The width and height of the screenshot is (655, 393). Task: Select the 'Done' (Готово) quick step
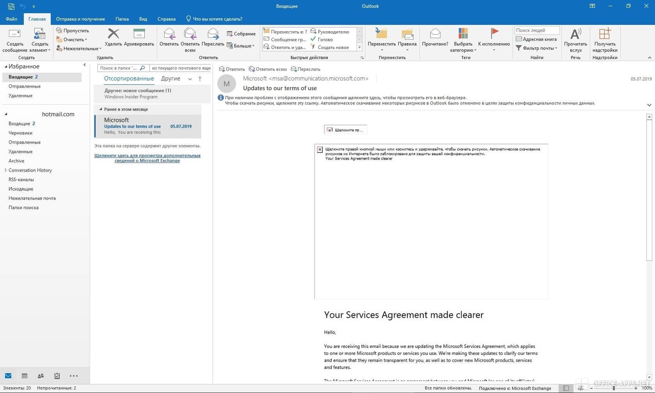tap(321, 39)
